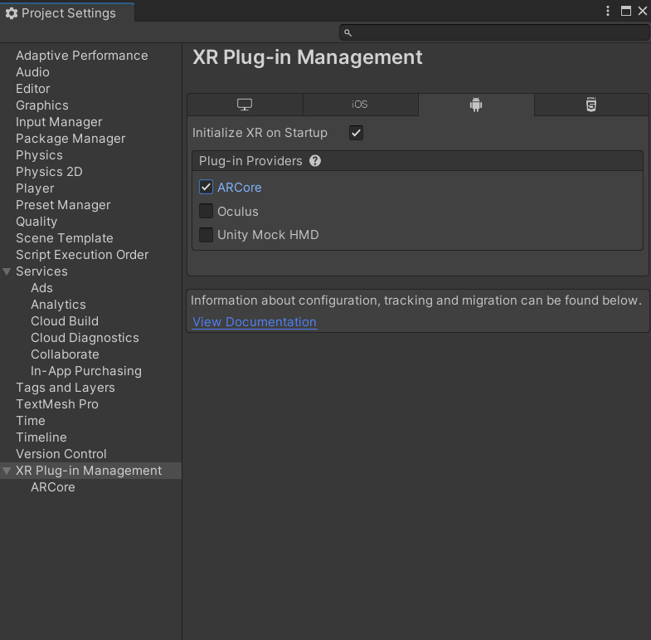Open the HTML5 WebGL platform tab
This screenshot has height=640, width=651.
click(x=591, y=105)
